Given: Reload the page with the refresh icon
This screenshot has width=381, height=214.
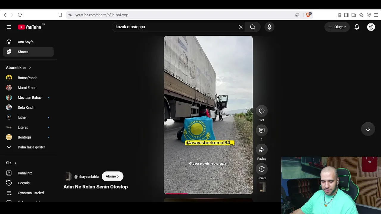Looking at the screenshot, I should pyautogui.click(x=20, y=15).
